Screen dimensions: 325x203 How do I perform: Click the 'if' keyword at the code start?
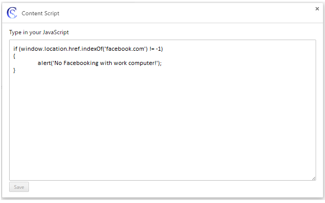click(x=15, y=49)
